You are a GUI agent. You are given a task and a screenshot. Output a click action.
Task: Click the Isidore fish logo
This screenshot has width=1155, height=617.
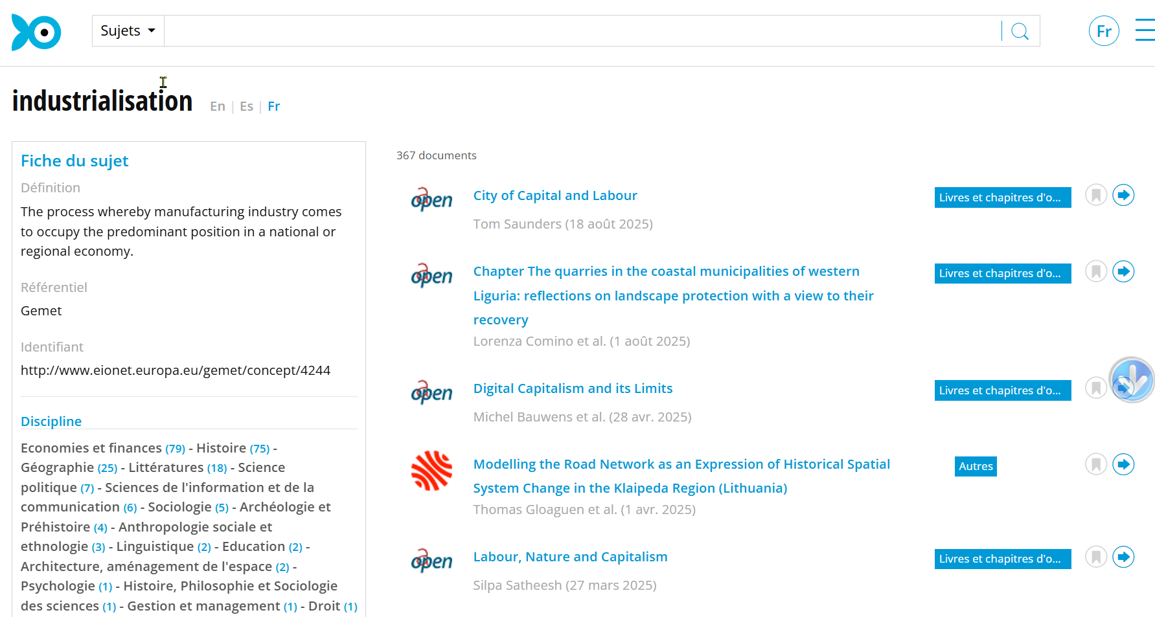click(x=36, y=32)
